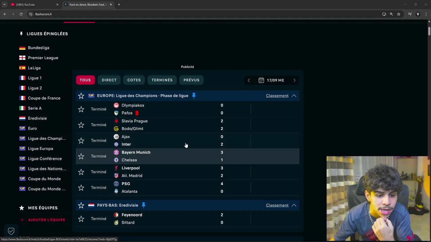Viewport: 431px width, 242px height.
Task: Click the Bodo/Glimt team logo
Action: pyautogui.click(x=116, y=129)
